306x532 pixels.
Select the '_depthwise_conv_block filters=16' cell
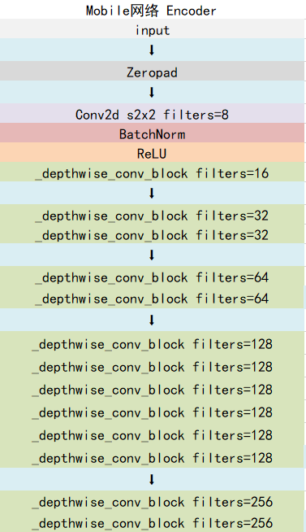[x=153, y=172]
